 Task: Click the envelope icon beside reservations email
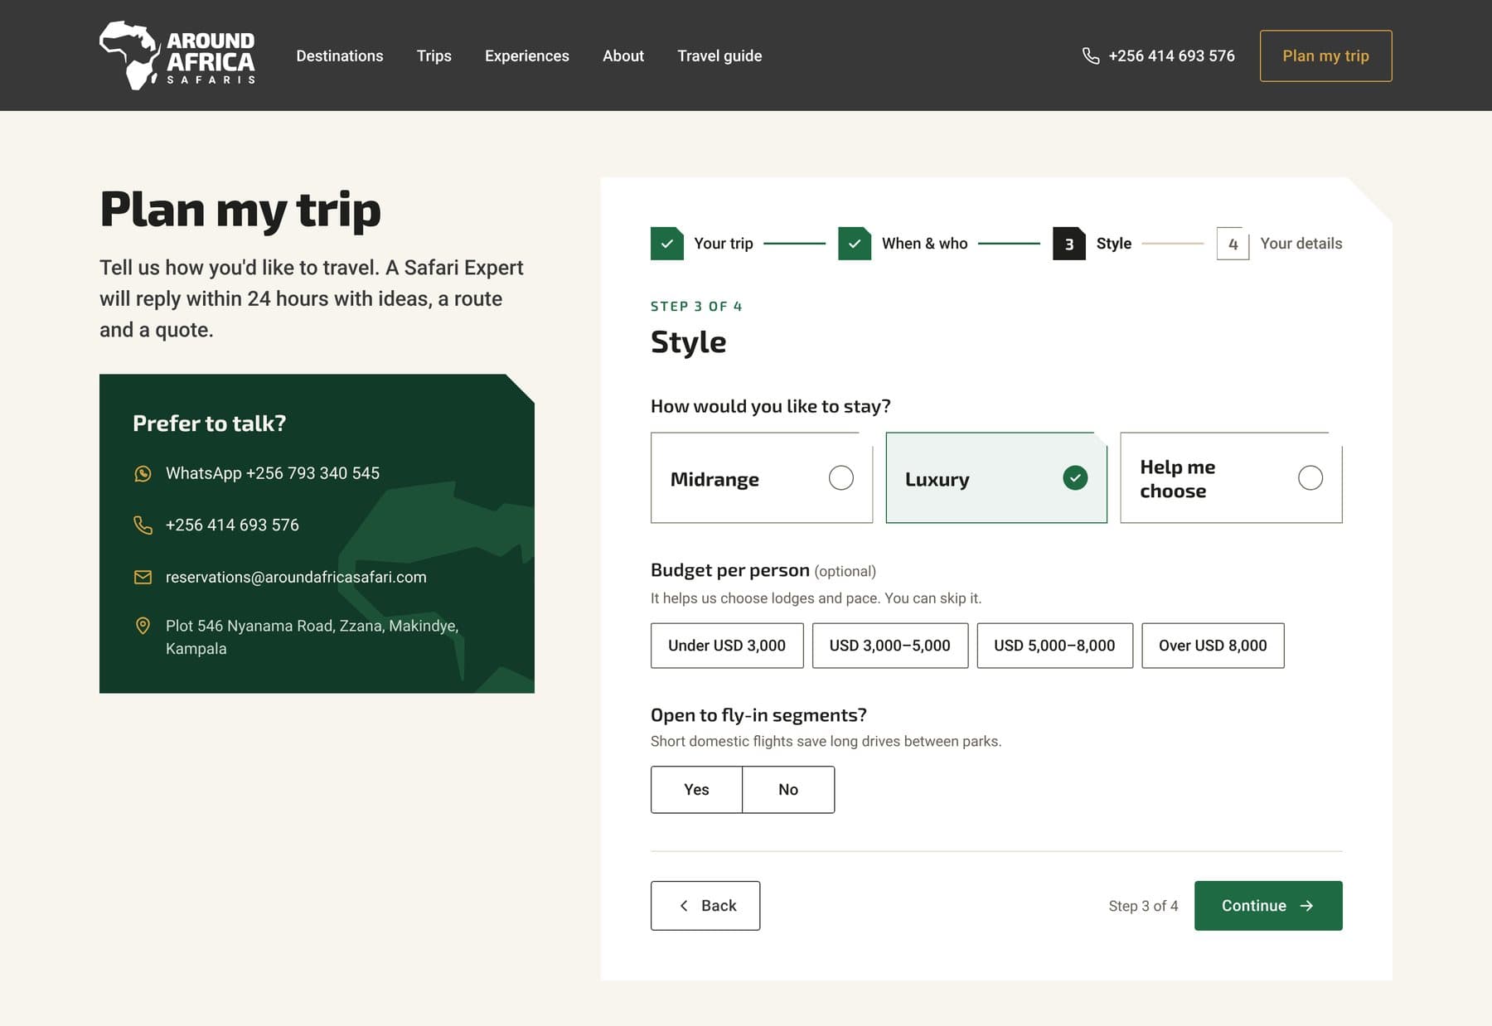(x=143, y=577)
